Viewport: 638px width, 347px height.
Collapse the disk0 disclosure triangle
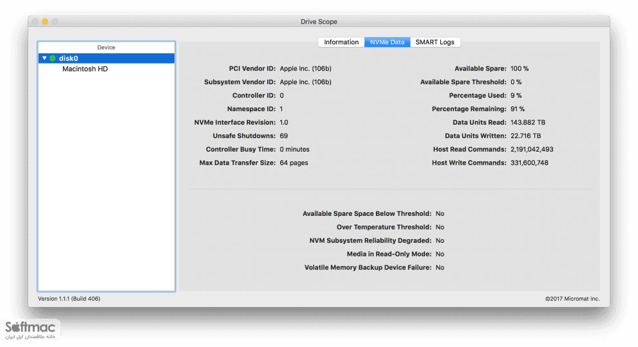coord(44,58)
